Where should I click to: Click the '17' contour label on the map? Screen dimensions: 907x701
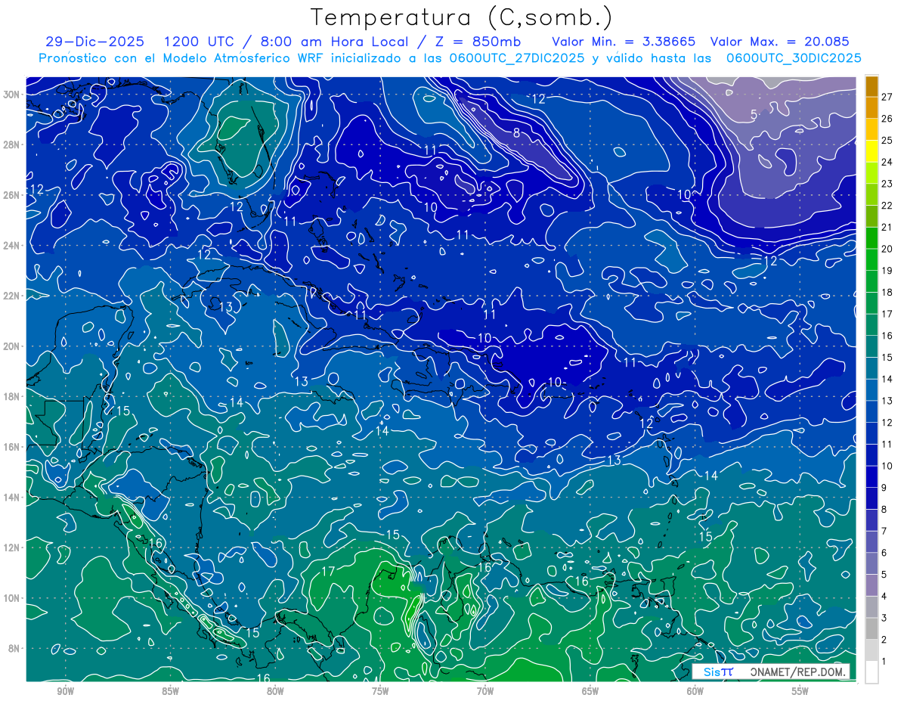click(329, 571)
